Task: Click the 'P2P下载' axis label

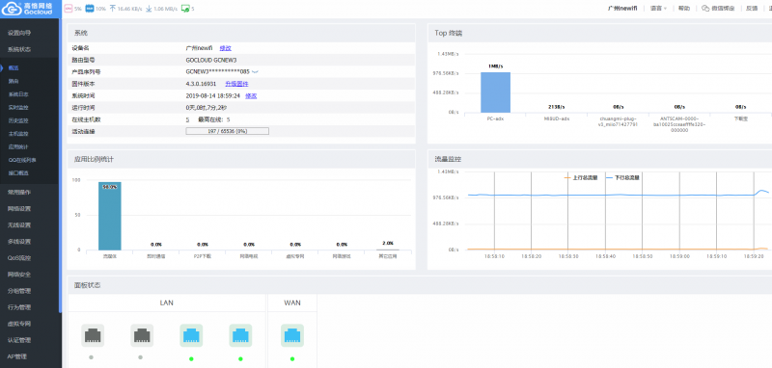Action: pos(203,256)
